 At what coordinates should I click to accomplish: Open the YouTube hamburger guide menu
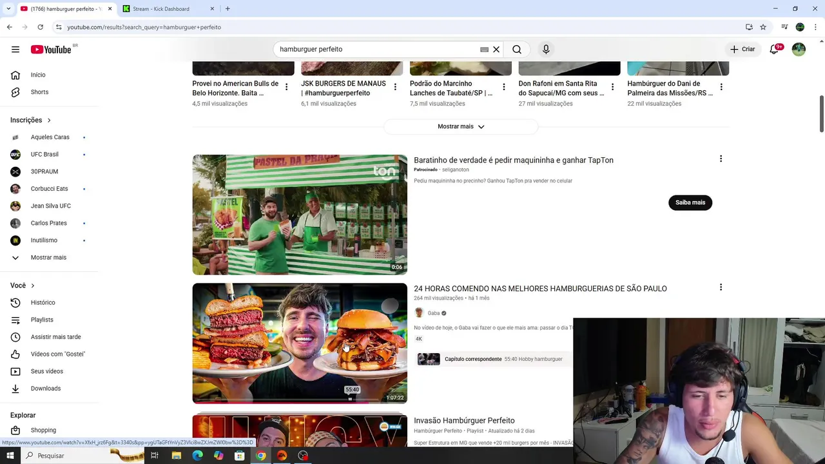tap(15, 50)
